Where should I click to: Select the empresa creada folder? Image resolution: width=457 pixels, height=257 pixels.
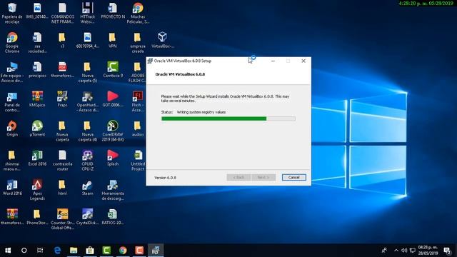(x=138, y=43)
